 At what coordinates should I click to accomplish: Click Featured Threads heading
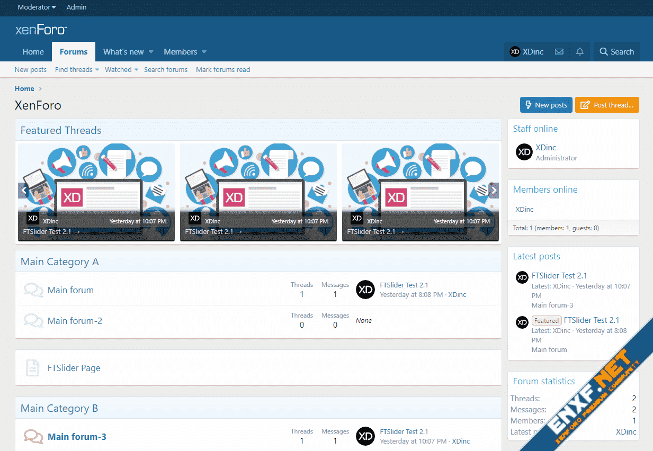coord(61,130)
